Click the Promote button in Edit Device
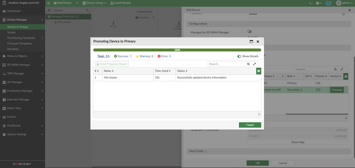This screenshot has height=168, width=355. 337,90
